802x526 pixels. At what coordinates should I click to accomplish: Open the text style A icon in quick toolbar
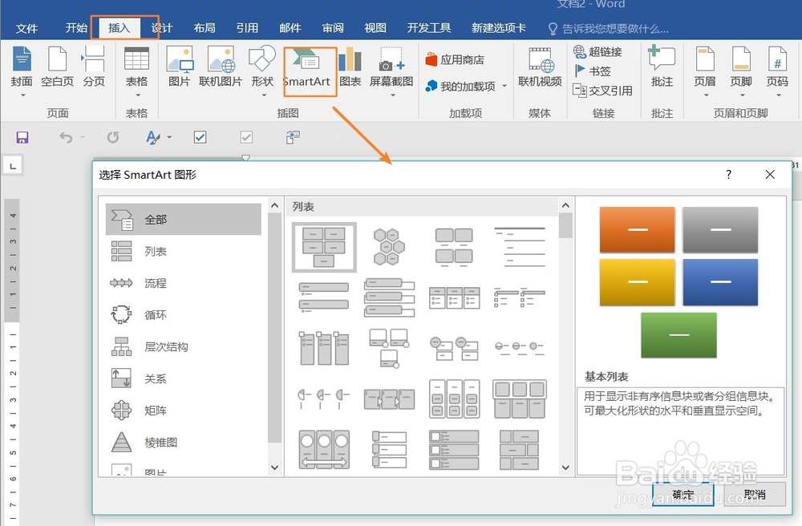click(x=152, y=137)
